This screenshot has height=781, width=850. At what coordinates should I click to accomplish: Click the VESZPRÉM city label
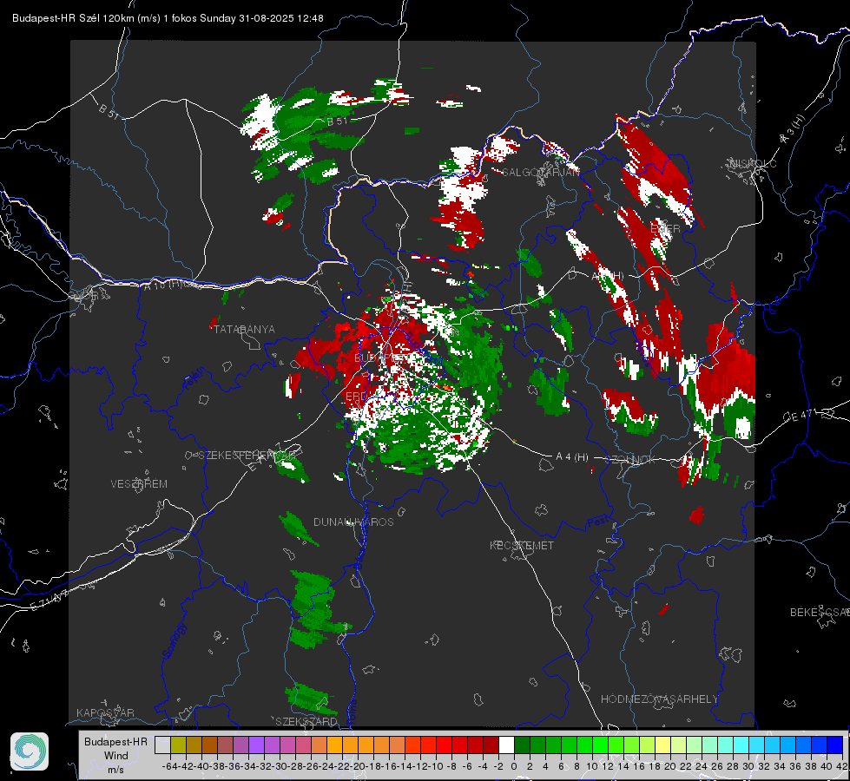139,483
